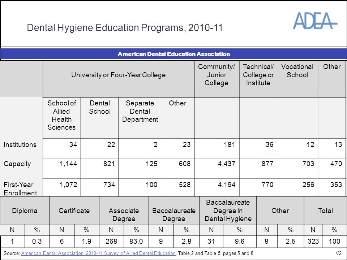Select the Capacity value 125

click(151, 164)
